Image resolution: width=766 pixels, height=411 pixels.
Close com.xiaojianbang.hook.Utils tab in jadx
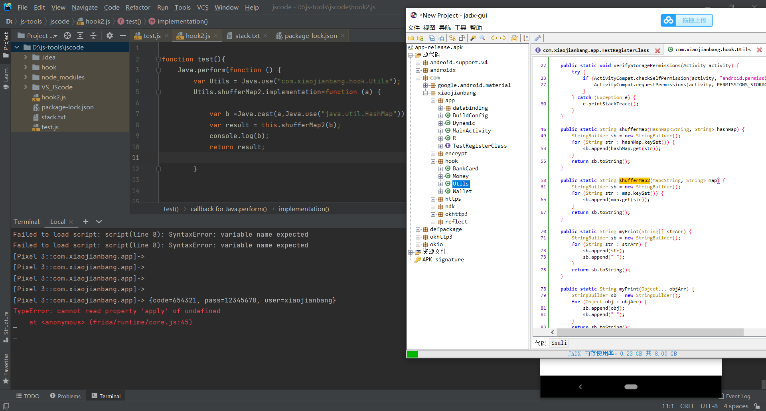coord(759,50)
